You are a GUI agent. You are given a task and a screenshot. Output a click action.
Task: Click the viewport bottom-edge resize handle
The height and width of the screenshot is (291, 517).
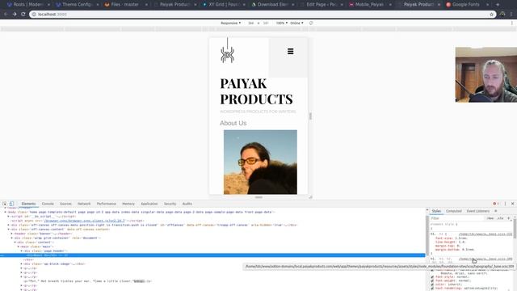coord(258,197)
